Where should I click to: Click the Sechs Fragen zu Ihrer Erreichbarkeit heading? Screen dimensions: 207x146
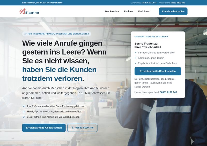[148, 45]
